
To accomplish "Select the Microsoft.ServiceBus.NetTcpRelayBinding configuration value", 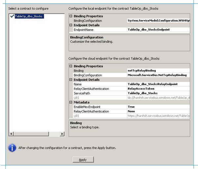I will pos(157,75).
